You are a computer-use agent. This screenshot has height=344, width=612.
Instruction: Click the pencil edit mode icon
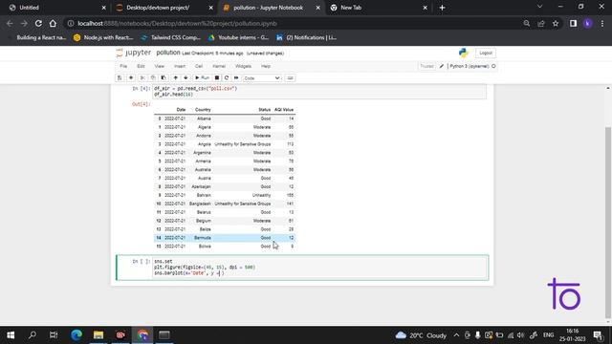(442, 66)
